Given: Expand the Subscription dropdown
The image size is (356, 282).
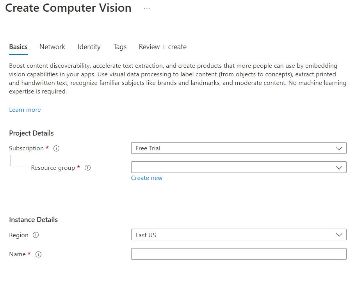Looking at the screenshot, I should (x=239, y=148).
